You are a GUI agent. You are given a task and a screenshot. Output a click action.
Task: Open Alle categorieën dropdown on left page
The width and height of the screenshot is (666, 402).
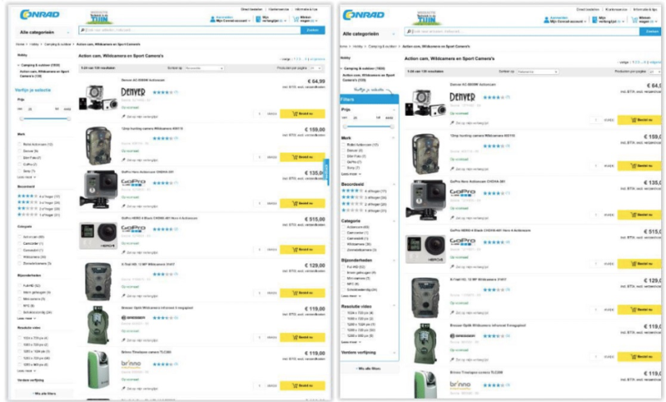[x=44, y=32]
